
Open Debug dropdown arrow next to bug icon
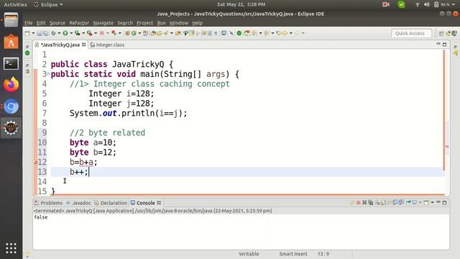click(x=59, y=33)
